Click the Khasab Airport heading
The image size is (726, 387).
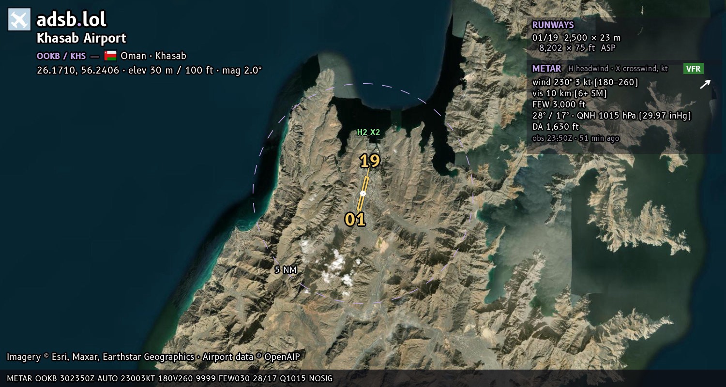click(x=81, y=38)
